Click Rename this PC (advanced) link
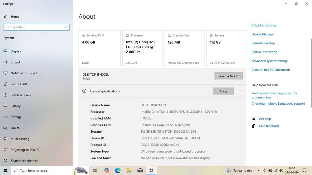Viewport: 312px width, 175px height. [x=271, y=70]
